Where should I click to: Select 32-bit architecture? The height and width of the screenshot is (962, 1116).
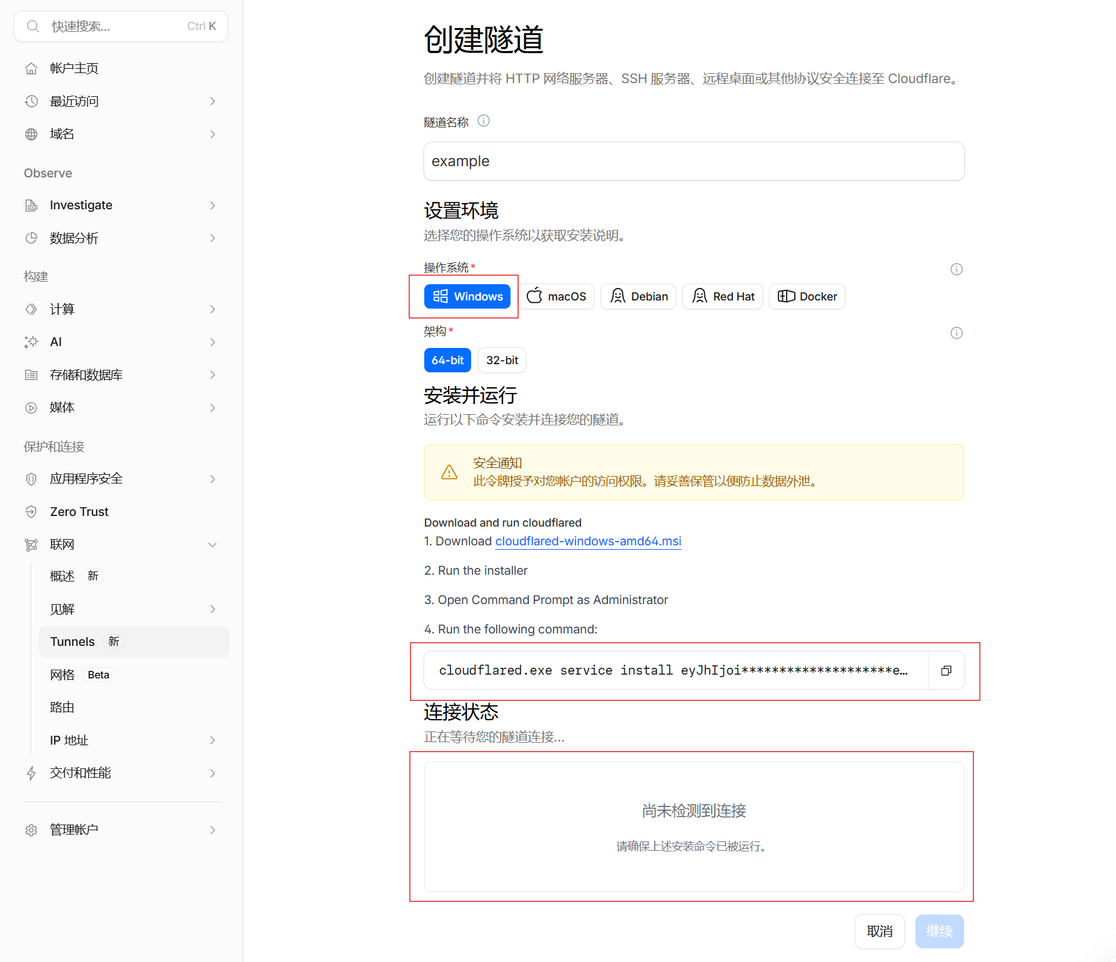pos(502,360)
